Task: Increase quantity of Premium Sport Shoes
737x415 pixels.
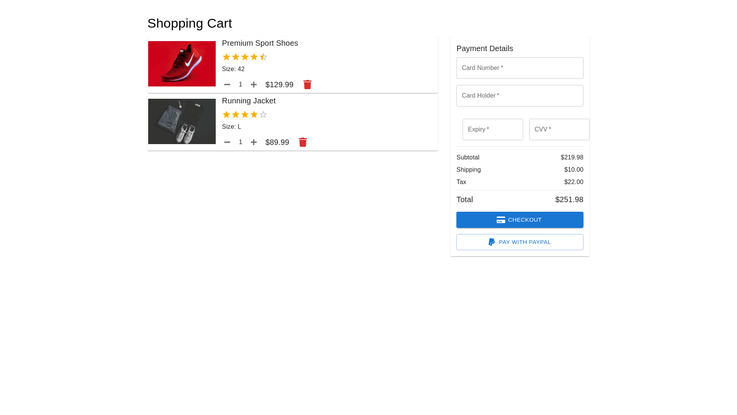Action: pos(254,85)
